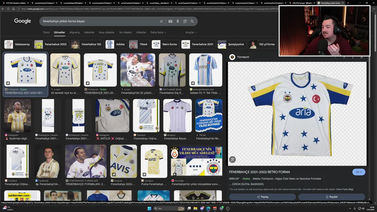Open the Amazon Fenerbahçe Beyaz jersey thumbnail
Viewport: 377px width, 212px height.
[177, 115]
